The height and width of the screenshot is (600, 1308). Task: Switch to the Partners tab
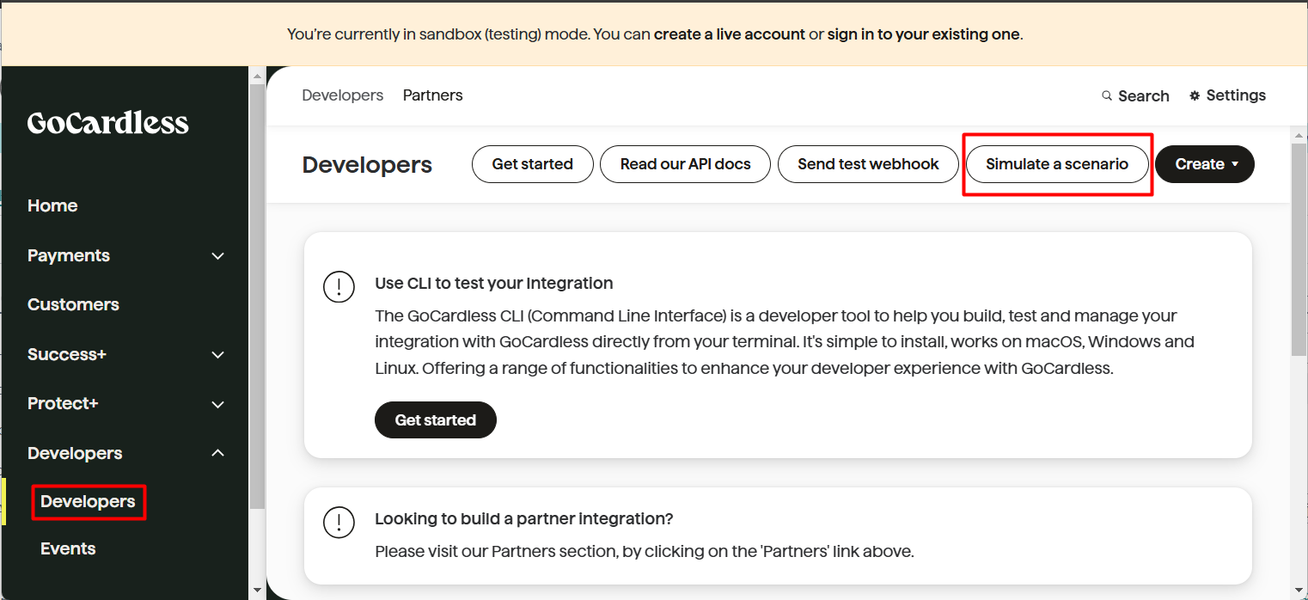432,95
